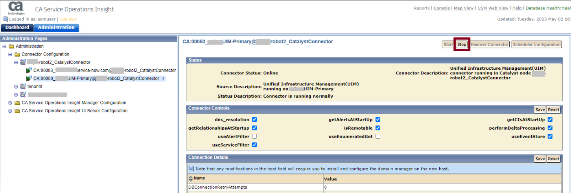Click the chat icon beside Logged in as
The image size is (571, 193).
coord(5,19)
